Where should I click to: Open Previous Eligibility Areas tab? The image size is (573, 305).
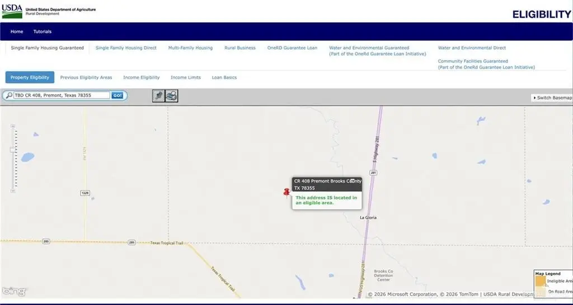pyautogui.click(x=86, y=78)
